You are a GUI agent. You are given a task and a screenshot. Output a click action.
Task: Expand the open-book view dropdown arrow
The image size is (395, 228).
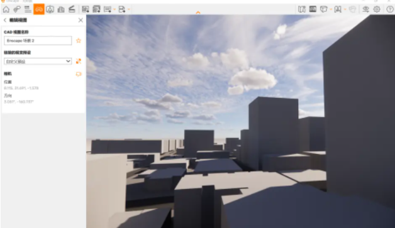click(x=345, y=9)
